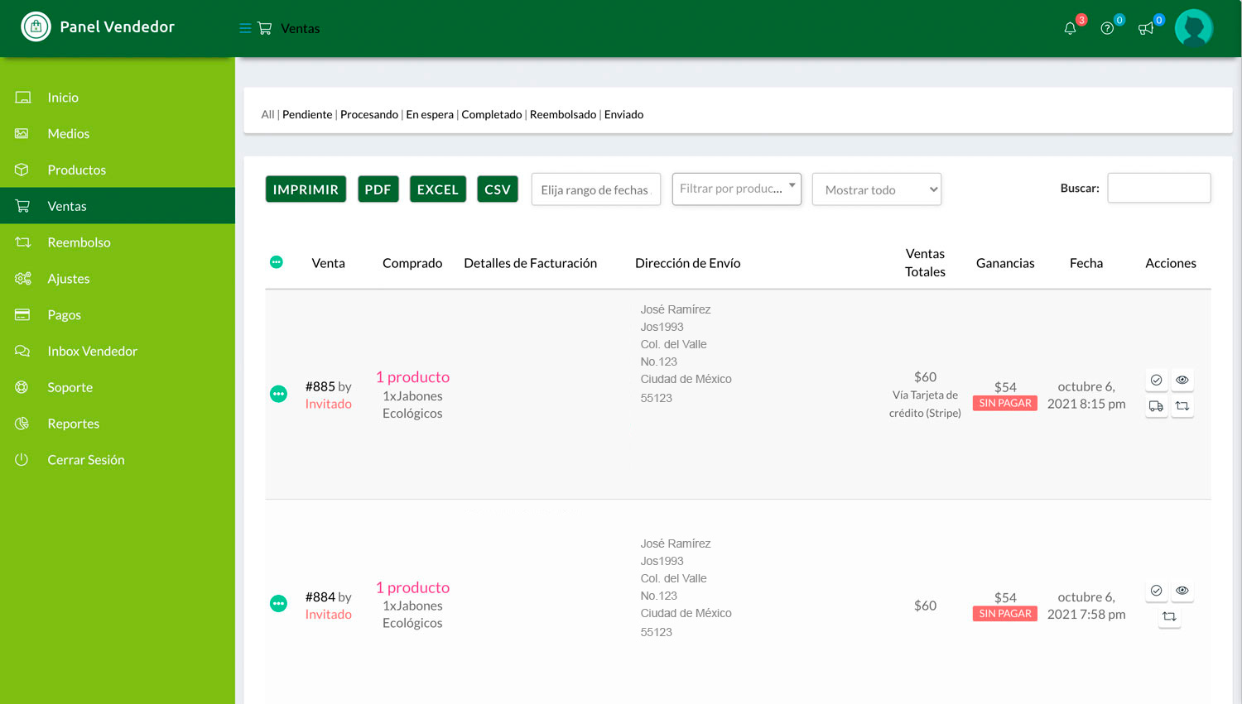This screenshot has height=704, width=1242.
Task: Click SIN PAGAR badge of order #884
Action: click(1005, 614)
